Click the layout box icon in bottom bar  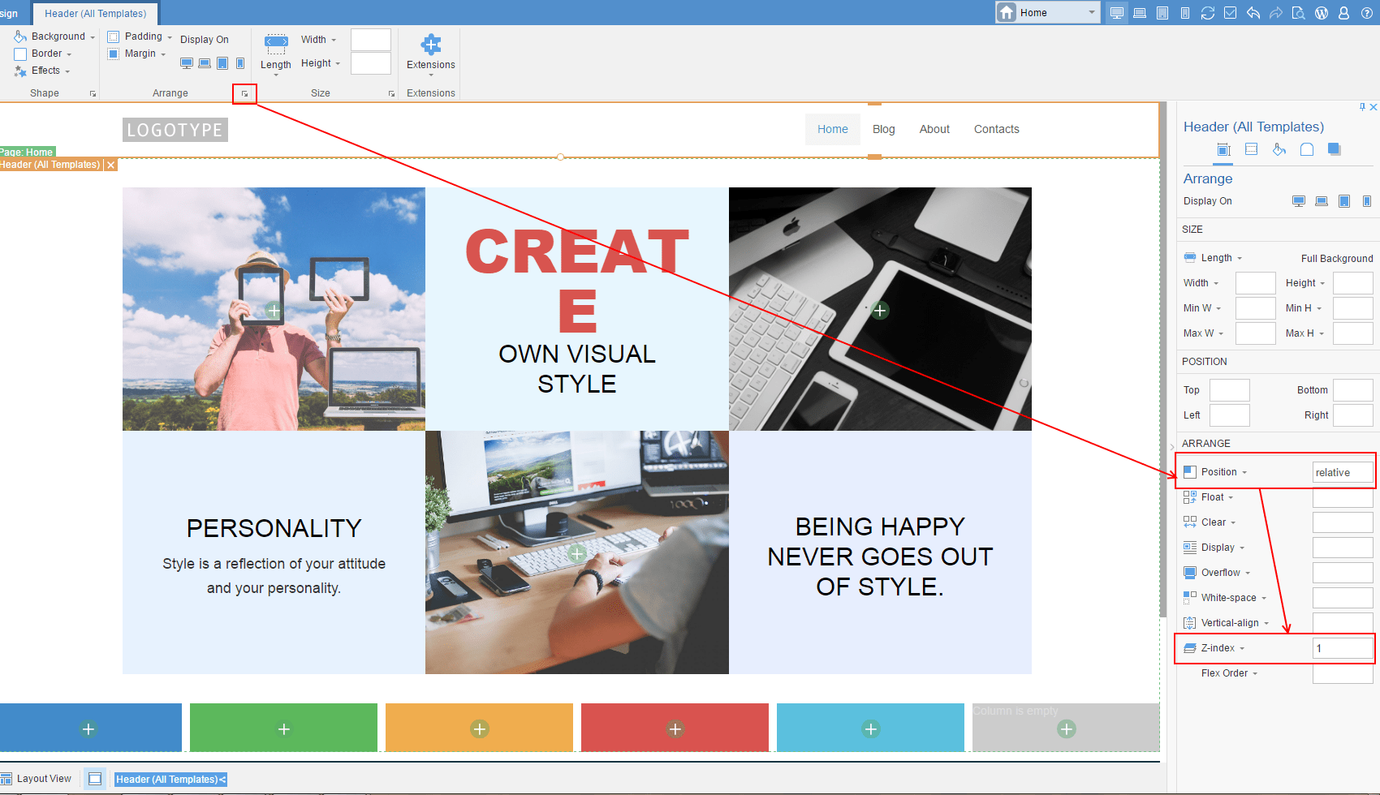point(95,779)
